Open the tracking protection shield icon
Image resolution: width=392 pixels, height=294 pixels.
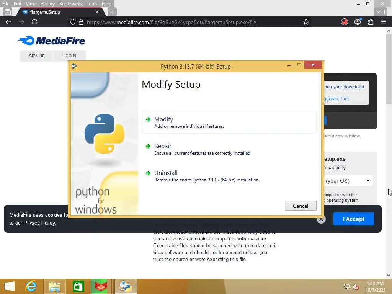click(x=72, y=22)
